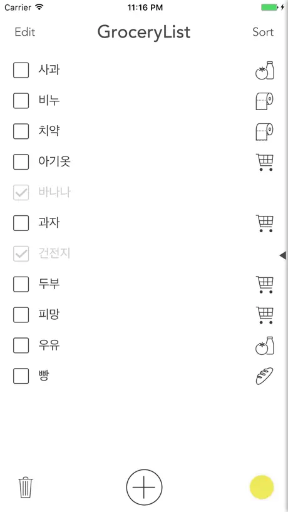Tap the tomato and bottle icon beside 우유
Viewport: 288px width, 512px height.
coord(264,346)
